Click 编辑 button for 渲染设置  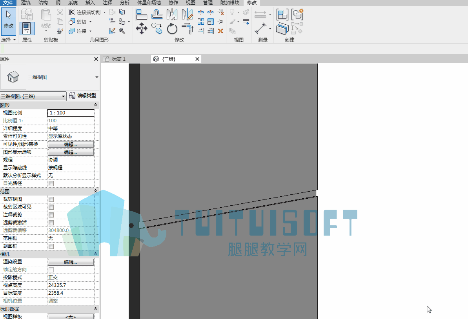pyautogui.click(x=71, y=262)
